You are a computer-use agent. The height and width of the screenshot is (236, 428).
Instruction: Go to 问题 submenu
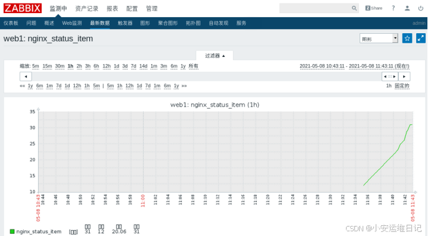(x=31, y=23)
